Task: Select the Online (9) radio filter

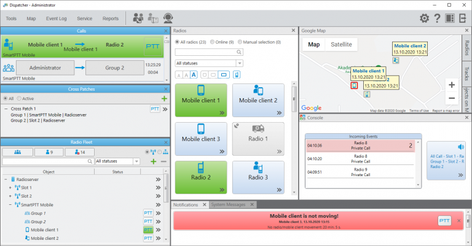Action: tap(222, 42)
